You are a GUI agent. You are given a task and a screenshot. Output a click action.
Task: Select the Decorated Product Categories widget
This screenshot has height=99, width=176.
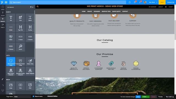click(x=20, y=71)
